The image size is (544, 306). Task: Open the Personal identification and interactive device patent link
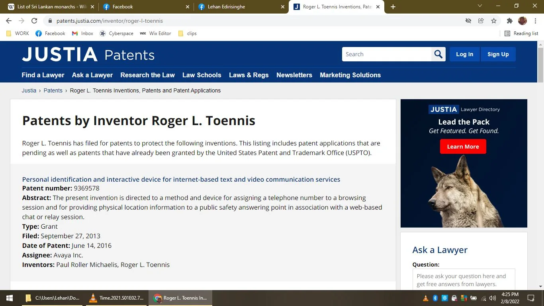(x=181, y=179)
